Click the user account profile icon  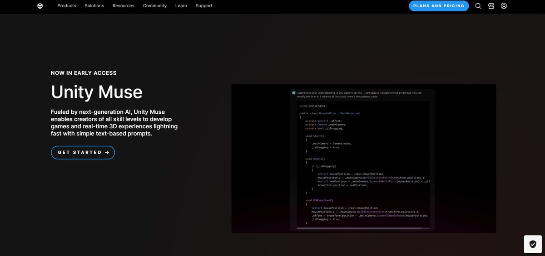tap(504, 6)
